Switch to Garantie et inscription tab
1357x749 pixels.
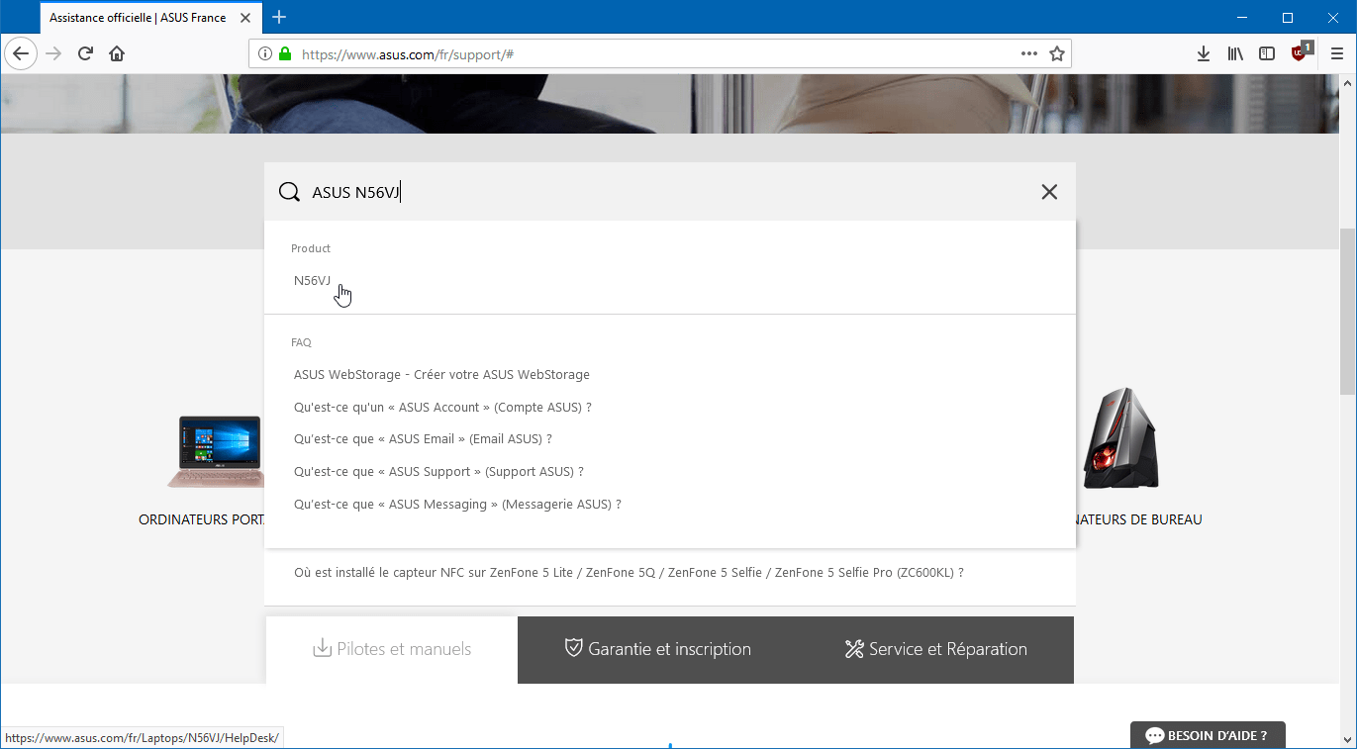click(658, 649)
